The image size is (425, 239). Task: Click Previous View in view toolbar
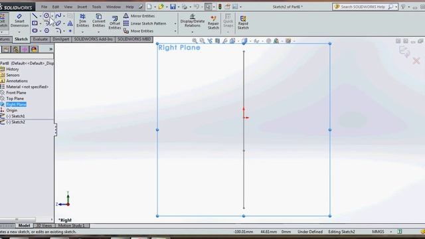pyautogui.click(x=210, y=41)
